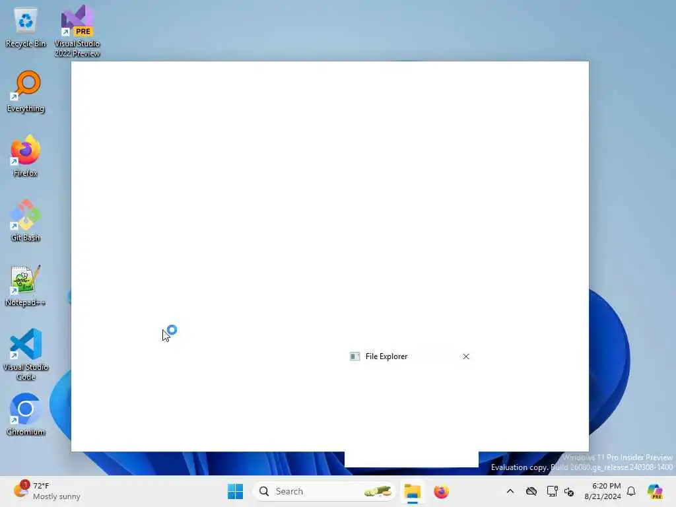Open the Copilot Preview taskbar icon
Image resolution: width=676 pixels, height=507 pixels.
(x=655, y=491)
